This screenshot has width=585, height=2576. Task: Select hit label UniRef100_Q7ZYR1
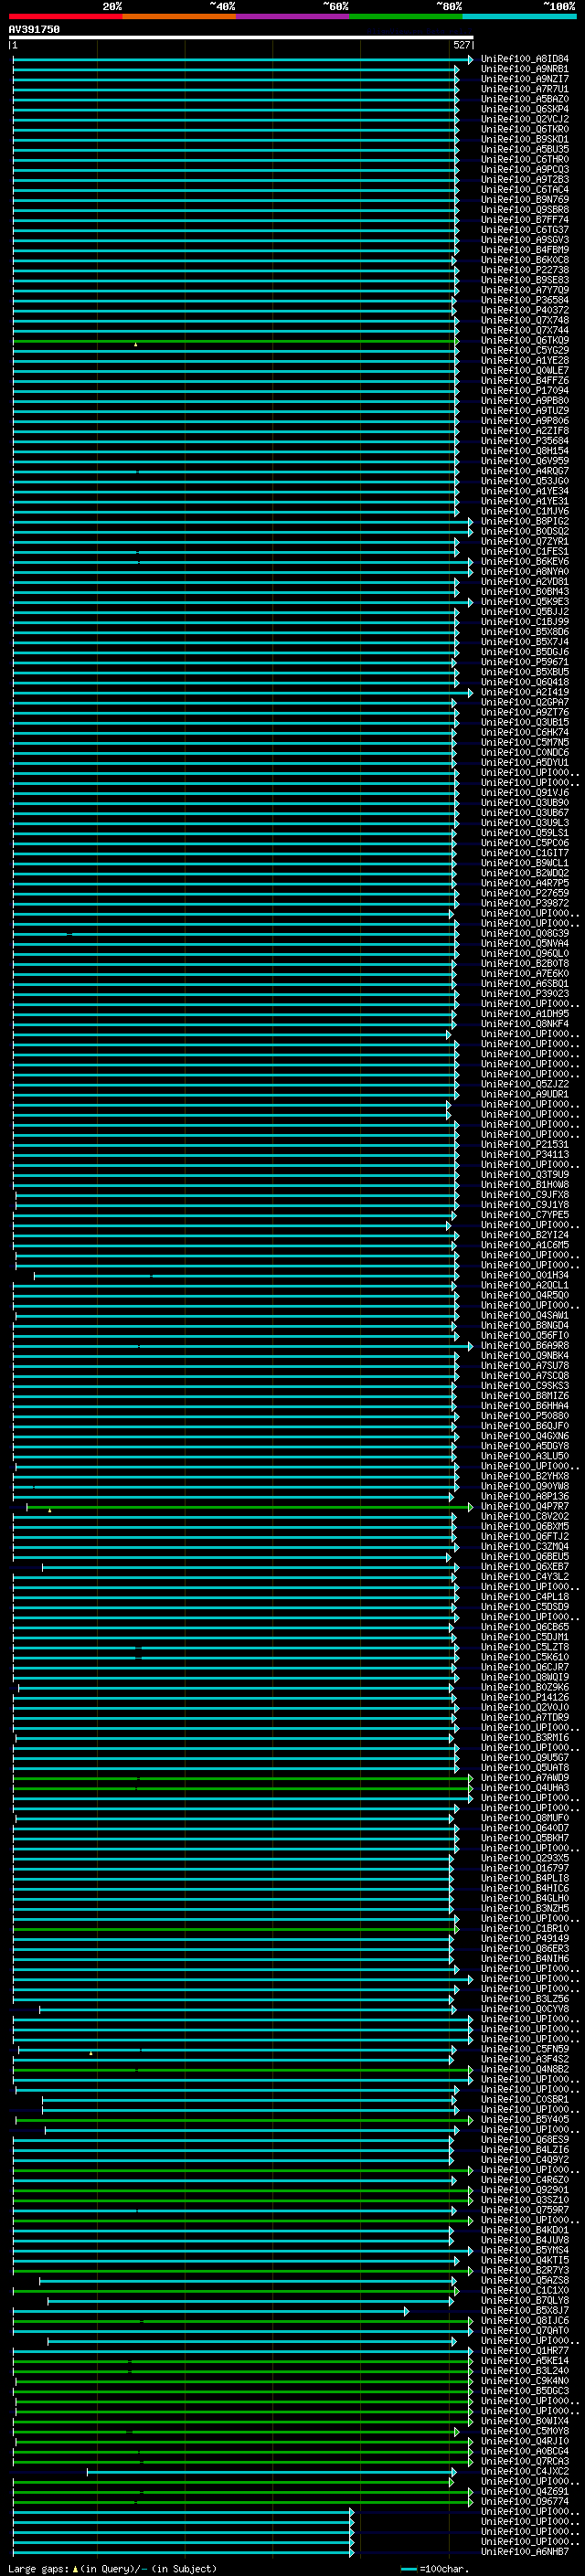[525, 541]
